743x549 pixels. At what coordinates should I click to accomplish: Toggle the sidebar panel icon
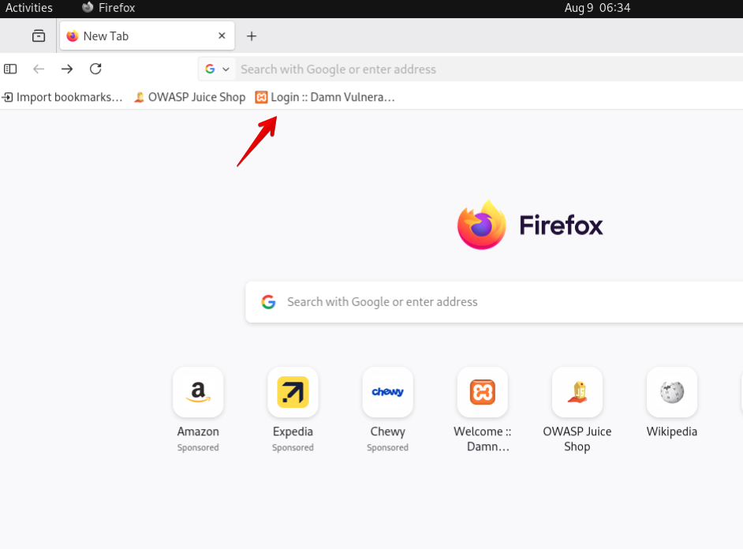(10, 69)
